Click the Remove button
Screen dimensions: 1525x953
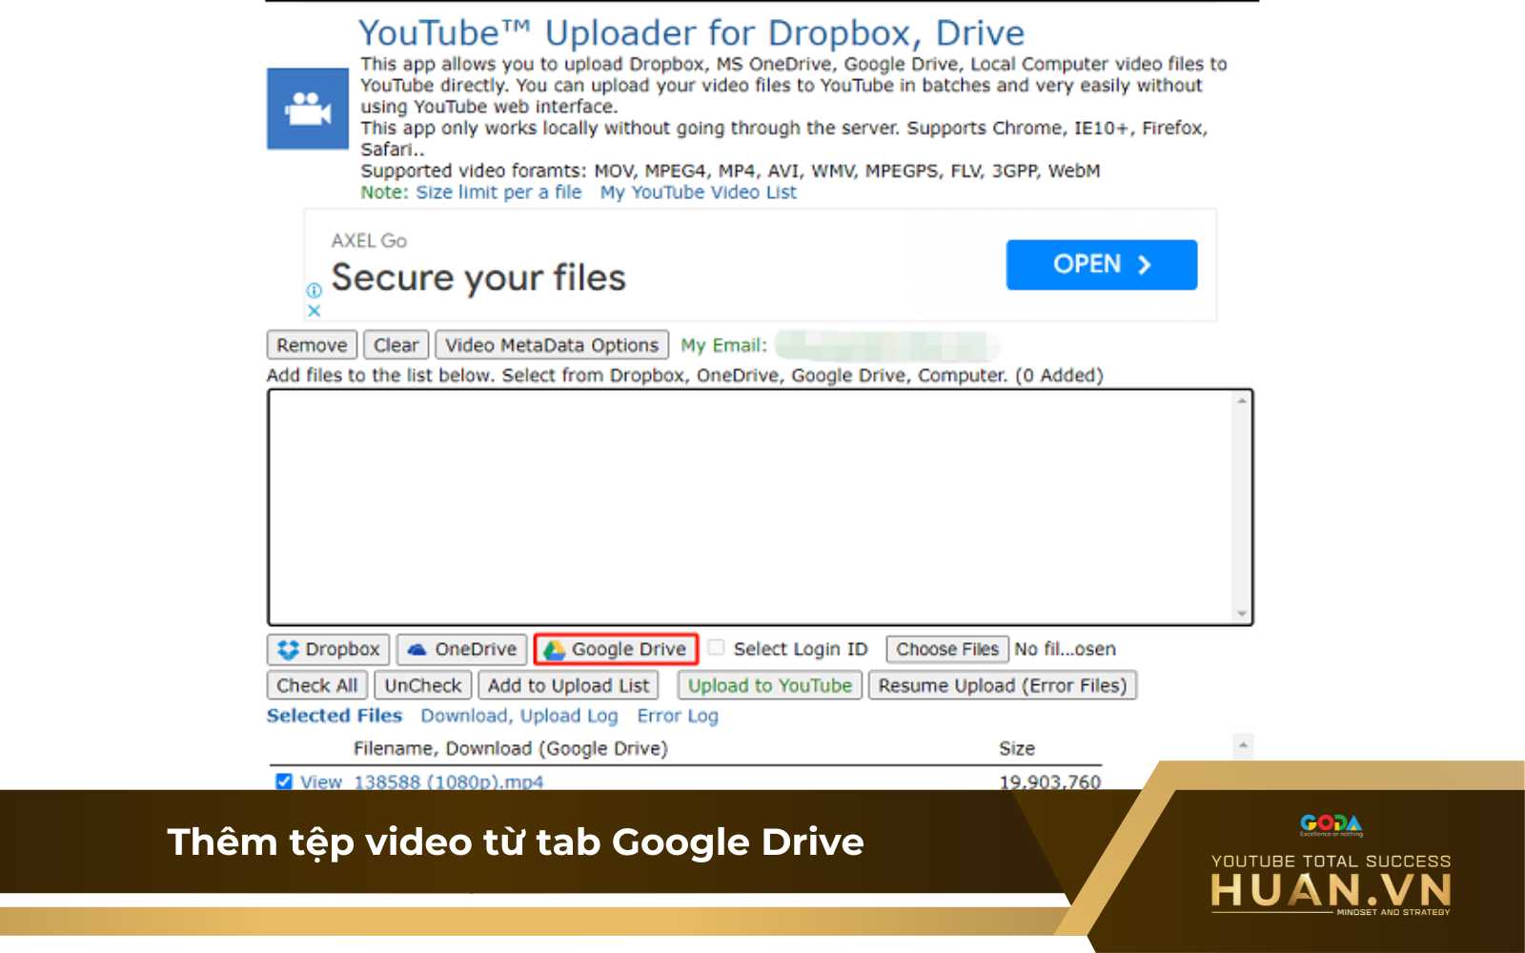pyautogui.click(x=312, y=345)
